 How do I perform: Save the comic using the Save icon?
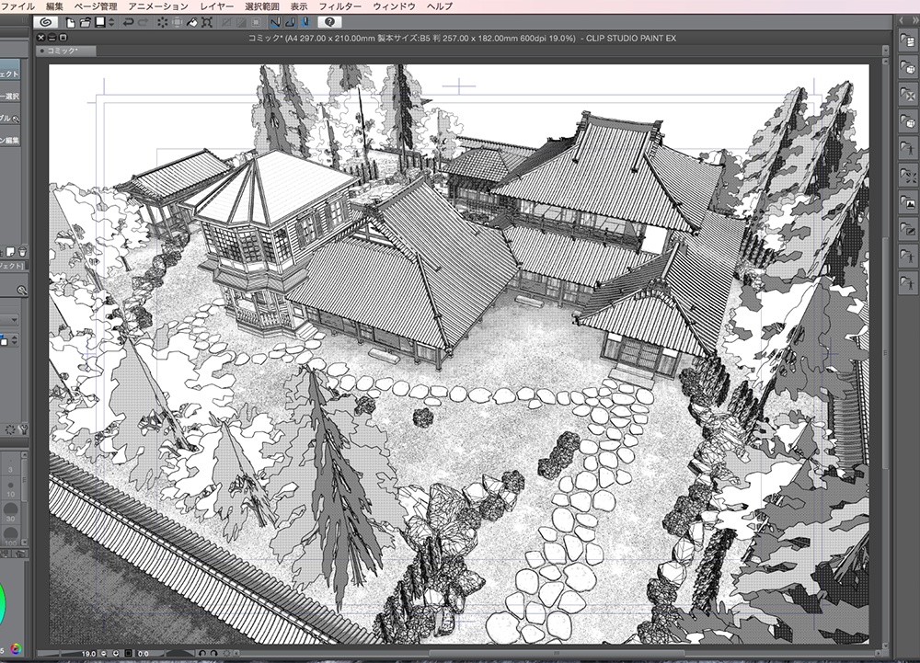pyautogui.click(x=101, y=23)
